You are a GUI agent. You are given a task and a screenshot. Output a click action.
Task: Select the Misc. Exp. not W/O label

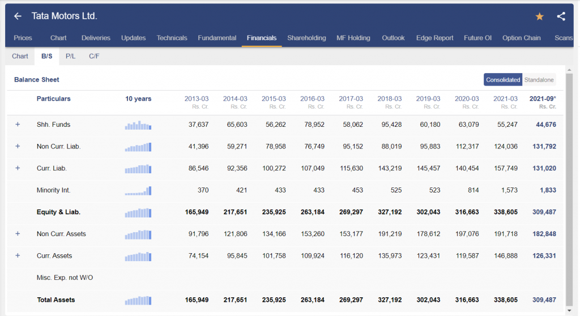pos(65,277)
